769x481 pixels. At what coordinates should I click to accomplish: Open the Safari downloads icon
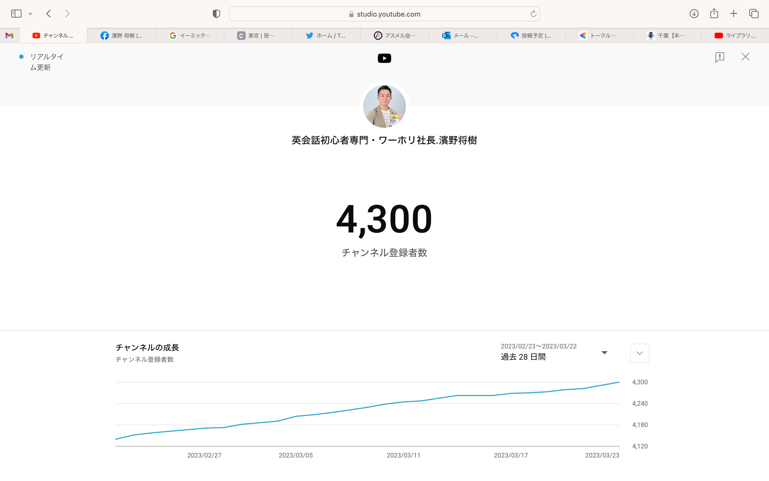point(694,14)
